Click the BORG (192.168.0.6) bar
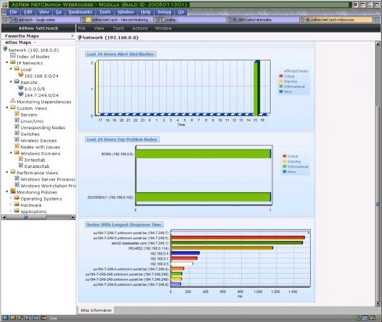 click(203, 154)
